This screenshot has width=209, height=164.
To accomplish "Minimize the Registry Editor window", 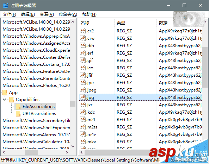I will coord(168,6).
